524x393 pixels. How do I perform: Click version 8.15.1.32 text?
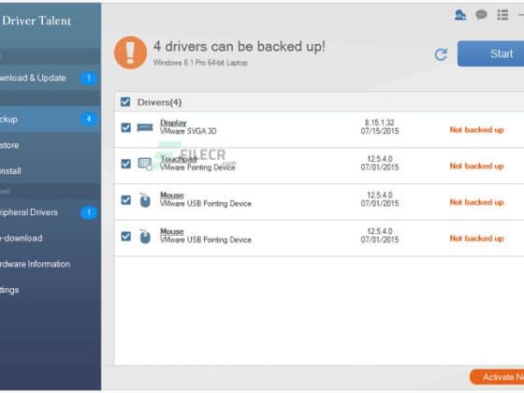click(380, 123)
